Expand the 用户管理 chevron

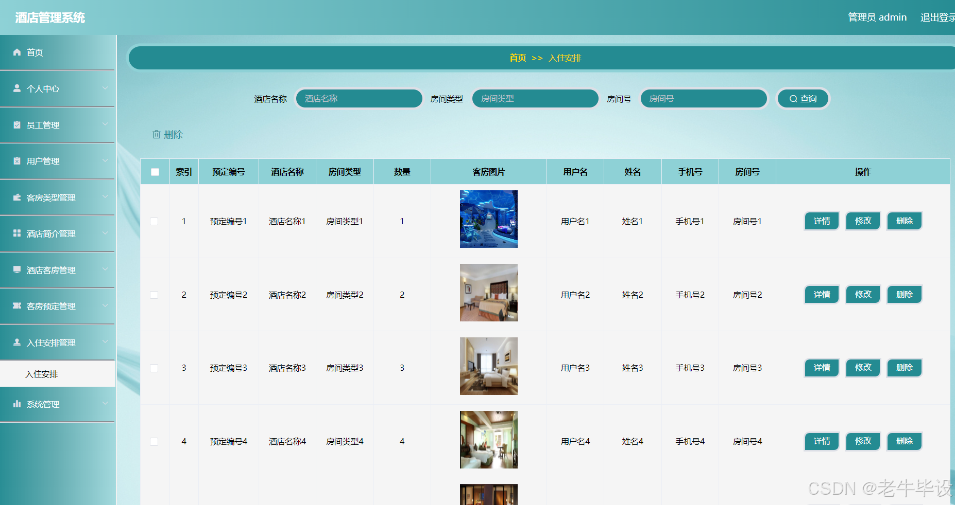point(105,160)
